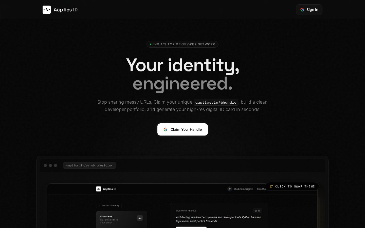Click the aaptics.in/@handle code snippet
This screenshot has width=365, height=228.
(216, 102)
